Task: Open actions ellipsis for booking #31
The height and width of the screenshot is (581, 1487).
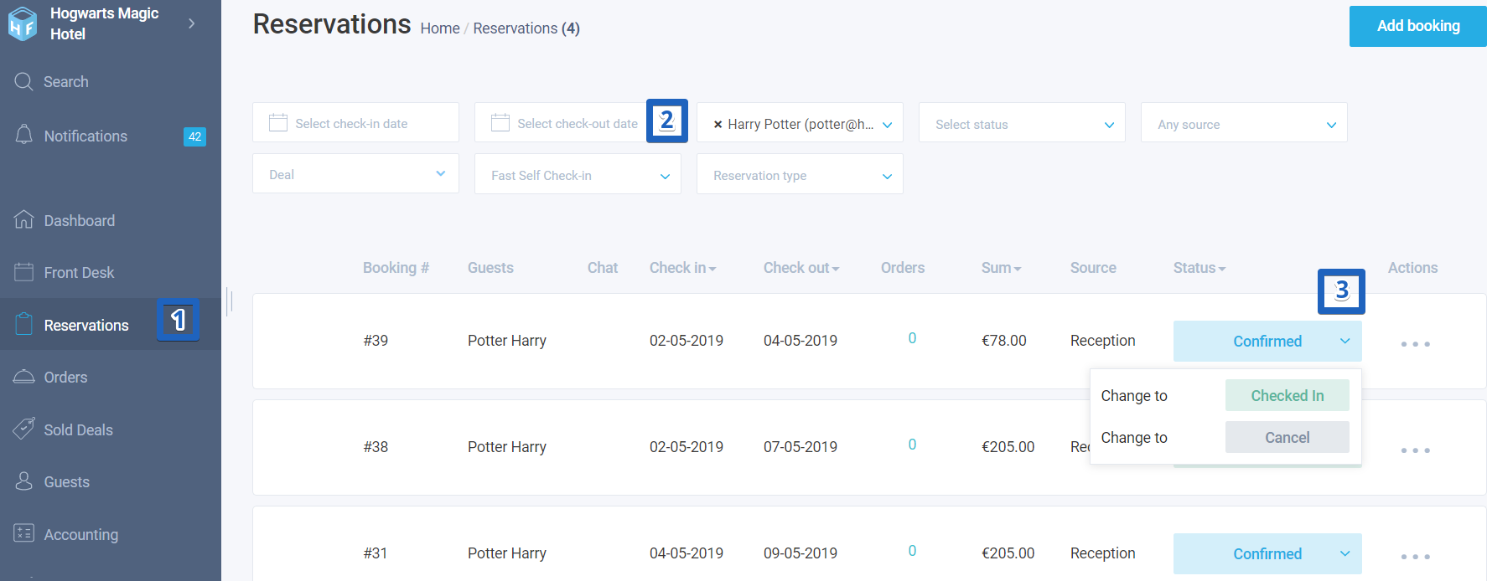Action: (x=1415, y=557)
